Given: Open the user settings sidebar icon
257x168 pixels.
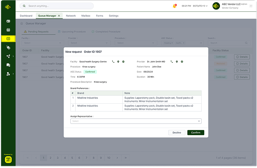Looking at the screenshot, I should point(8,74).
